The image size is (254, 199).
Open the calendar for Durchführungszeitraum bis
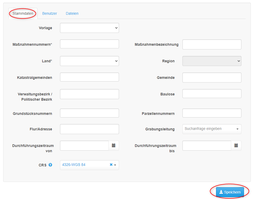tap(236, 146)
